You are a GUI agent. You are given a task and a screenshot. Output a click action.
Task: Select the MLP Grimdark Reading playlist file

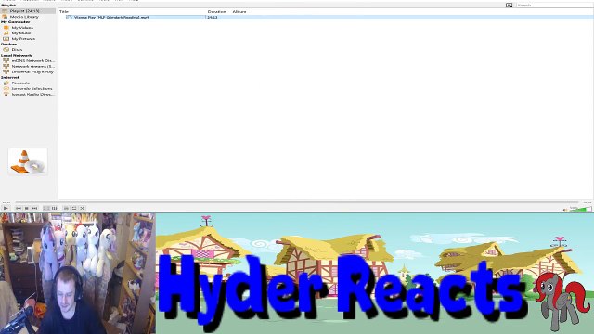pos(136,17)
